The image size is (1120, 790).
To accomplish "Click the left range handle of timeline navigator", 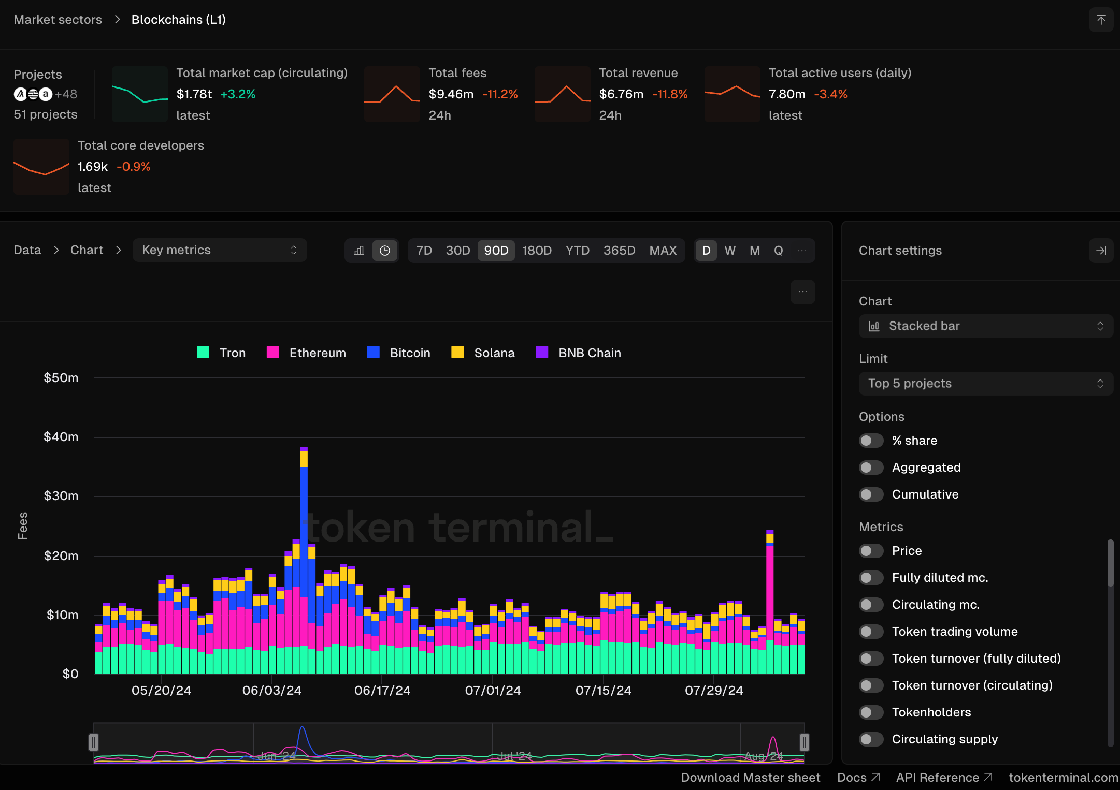I will [94, 742].
